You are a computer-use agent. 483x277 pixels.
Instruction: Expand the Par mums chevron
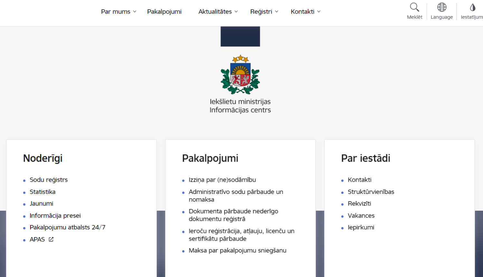[135, 12]
